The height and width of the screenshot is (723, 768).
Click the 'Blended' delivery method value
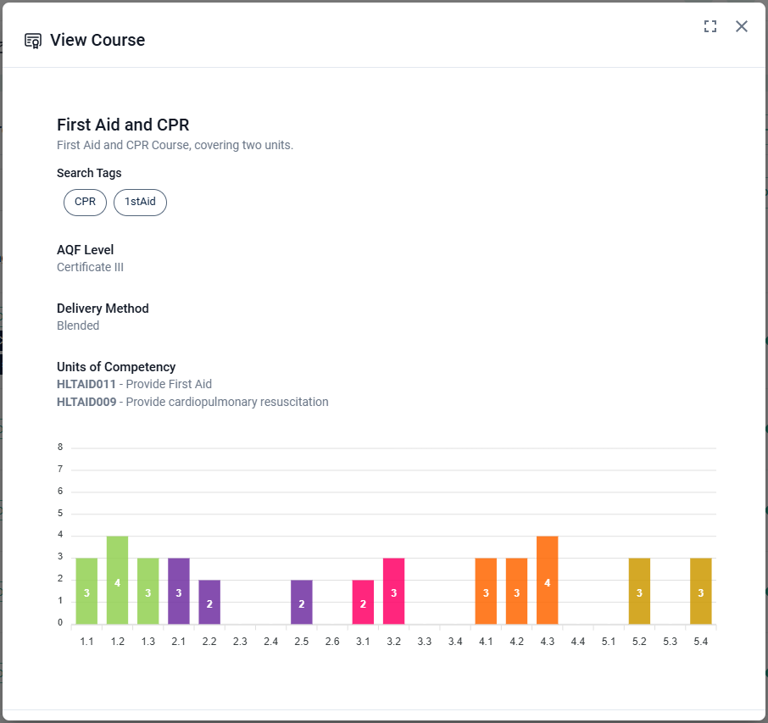(x=78, y=325)
